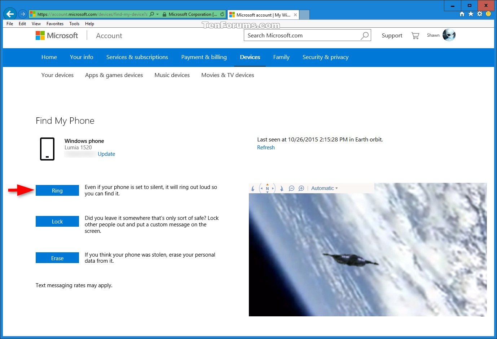Open the View menu

[x=36, y=24]
